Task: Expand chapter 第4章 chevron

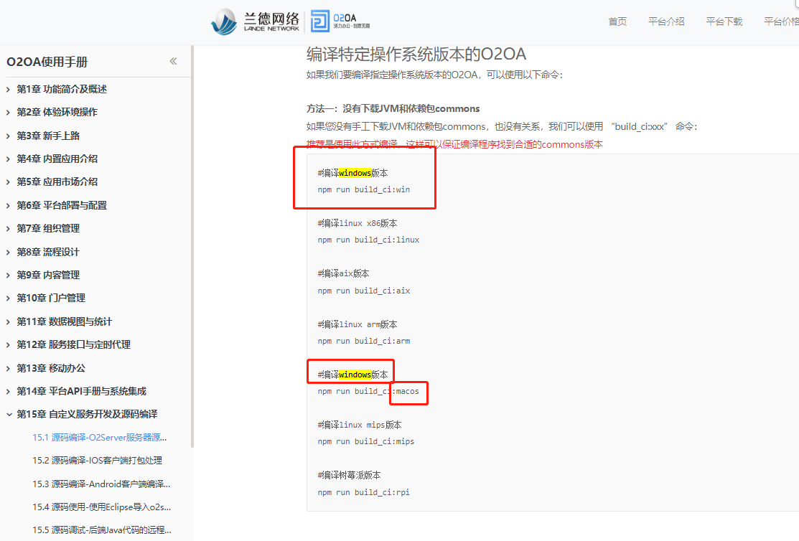Action: click(x=8, y=159)
